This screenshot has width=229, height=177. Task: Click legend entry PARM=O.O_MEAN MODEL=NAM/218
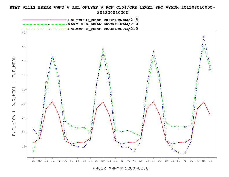pyautogui.click(x=103, y=20)
